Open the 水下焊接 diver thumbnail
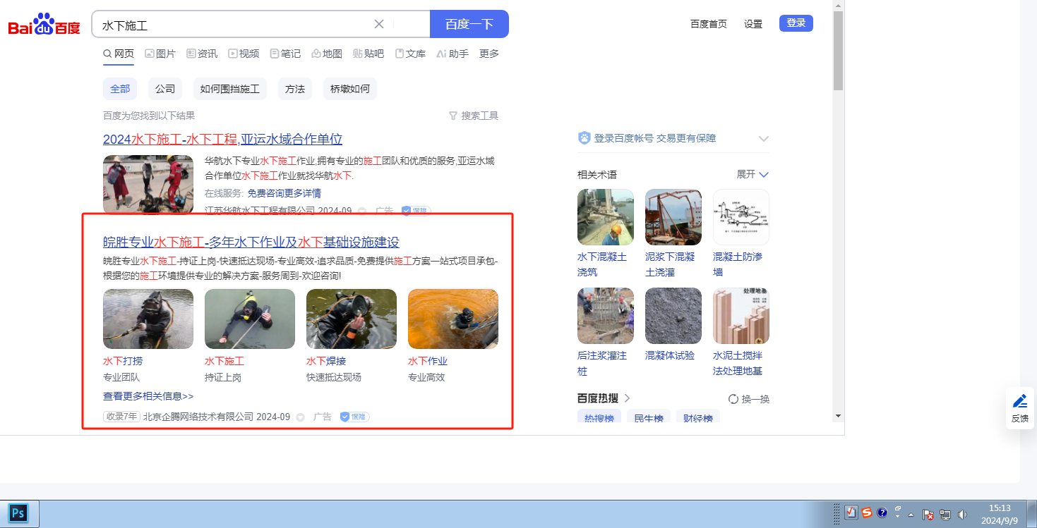The height and width of the screenshot is (528, 1037). 352,319
